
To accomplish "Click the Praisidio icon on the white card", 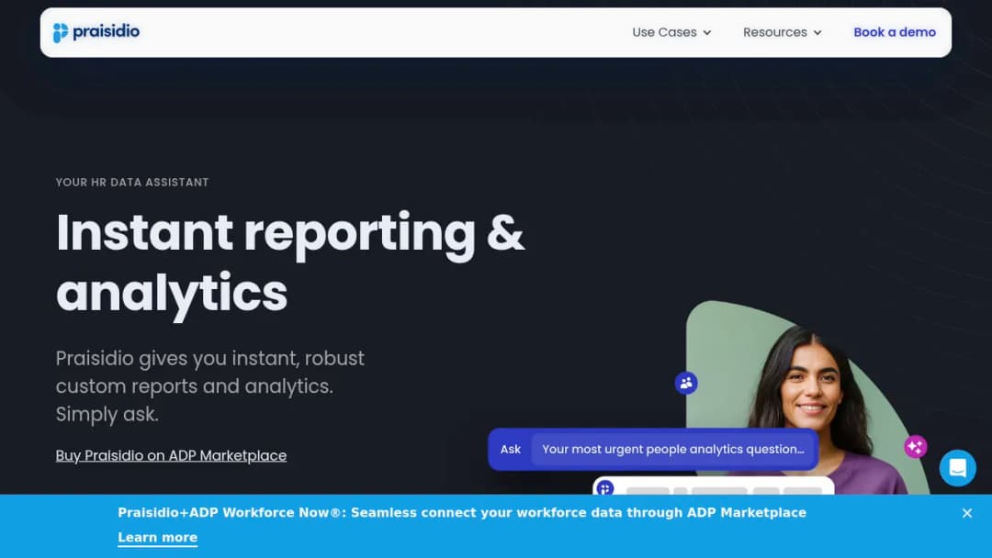I will point(604,488).
